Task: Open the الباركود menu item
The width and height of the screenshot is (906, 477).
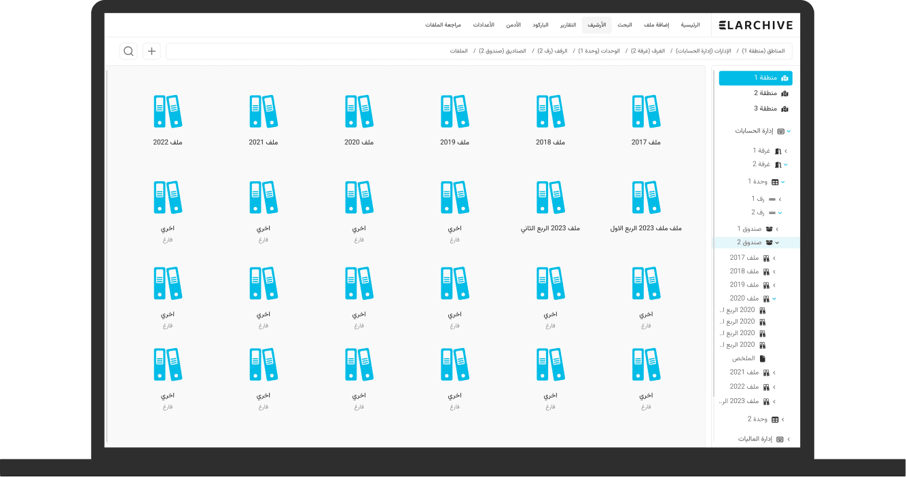Action: [541, 25]
